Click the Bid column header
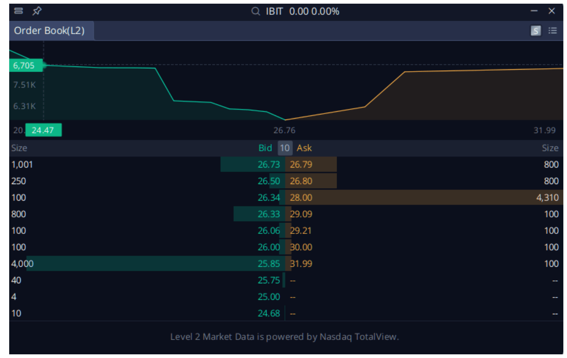 (265, 148)
